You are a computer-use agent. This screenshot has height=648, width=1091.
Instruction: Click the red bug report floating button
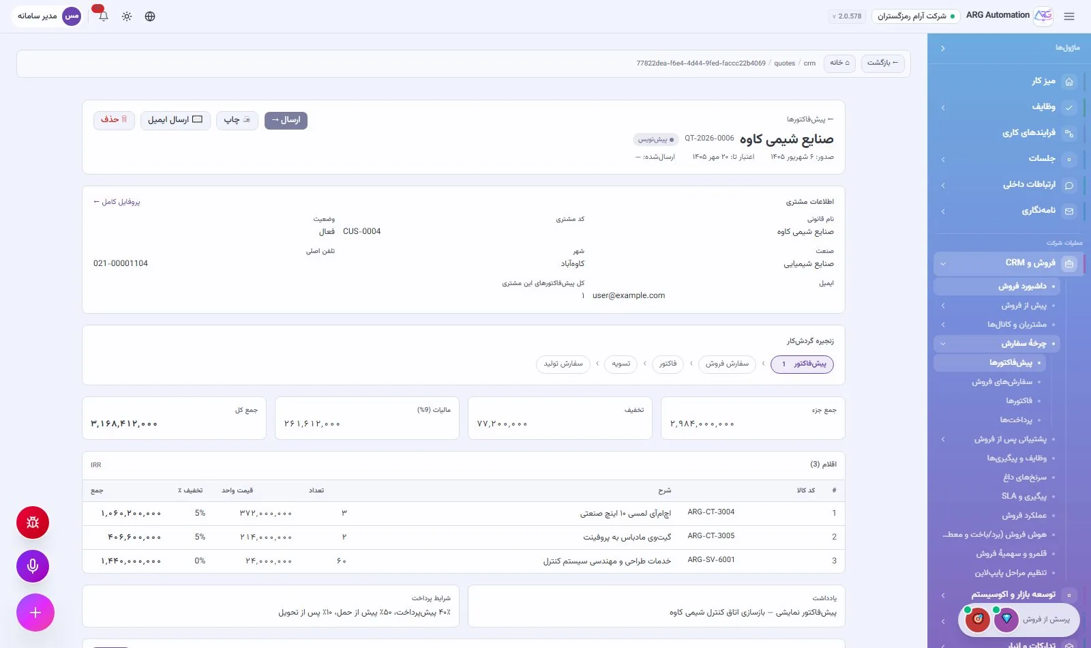(x=33, y=522)
